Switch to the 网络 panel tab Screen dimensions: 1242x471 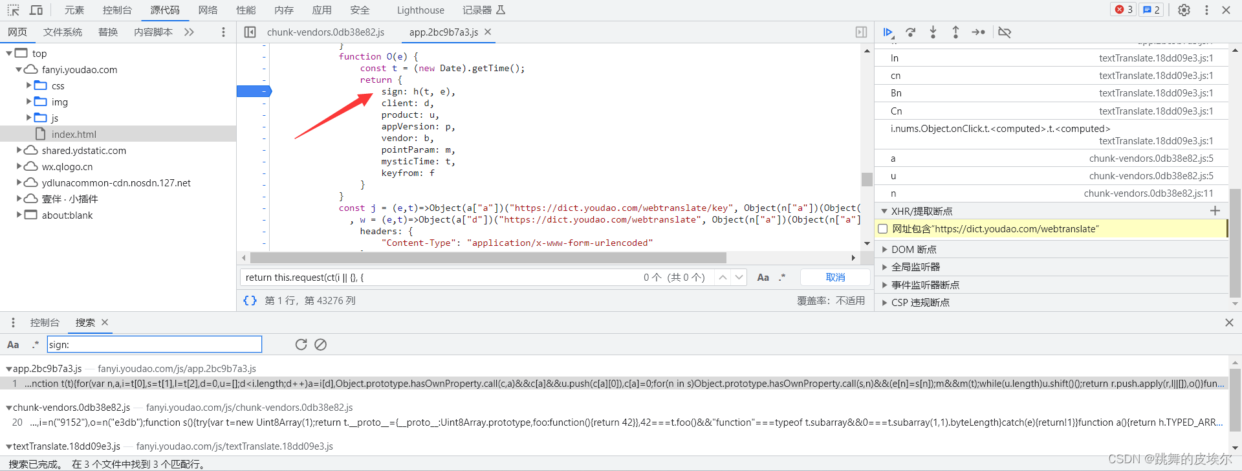click(x=208, y=10)
